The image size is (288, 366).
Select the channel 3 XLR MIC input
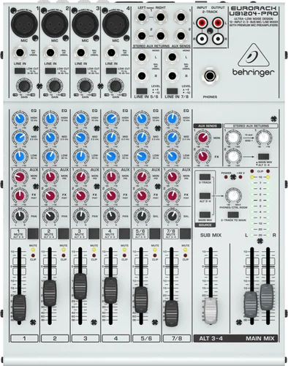click(x=85, y=24)
